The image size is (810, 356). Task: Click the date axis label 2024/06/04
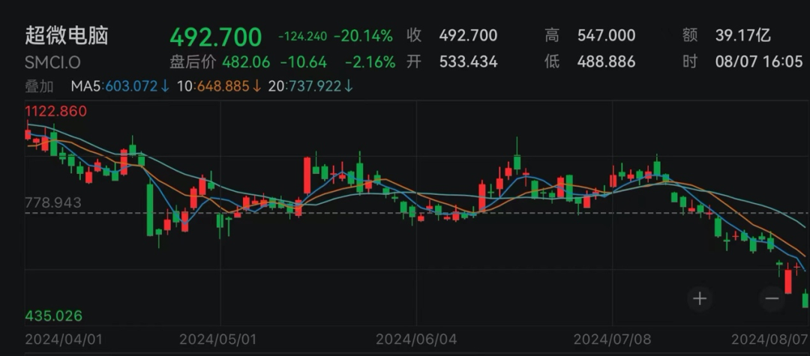coord(415,340)
